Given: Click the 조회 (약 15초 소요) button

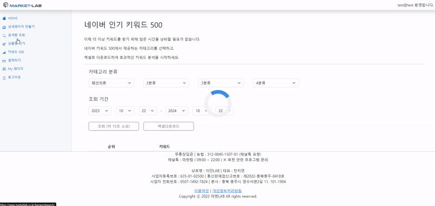Looking at the screenshot, I should pos(114,126).
